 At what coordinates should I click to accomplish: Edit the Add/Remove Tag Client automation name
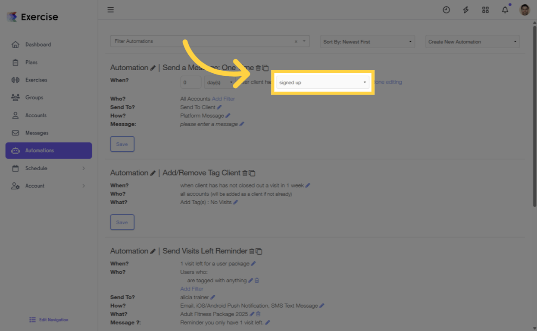(153, 173)
